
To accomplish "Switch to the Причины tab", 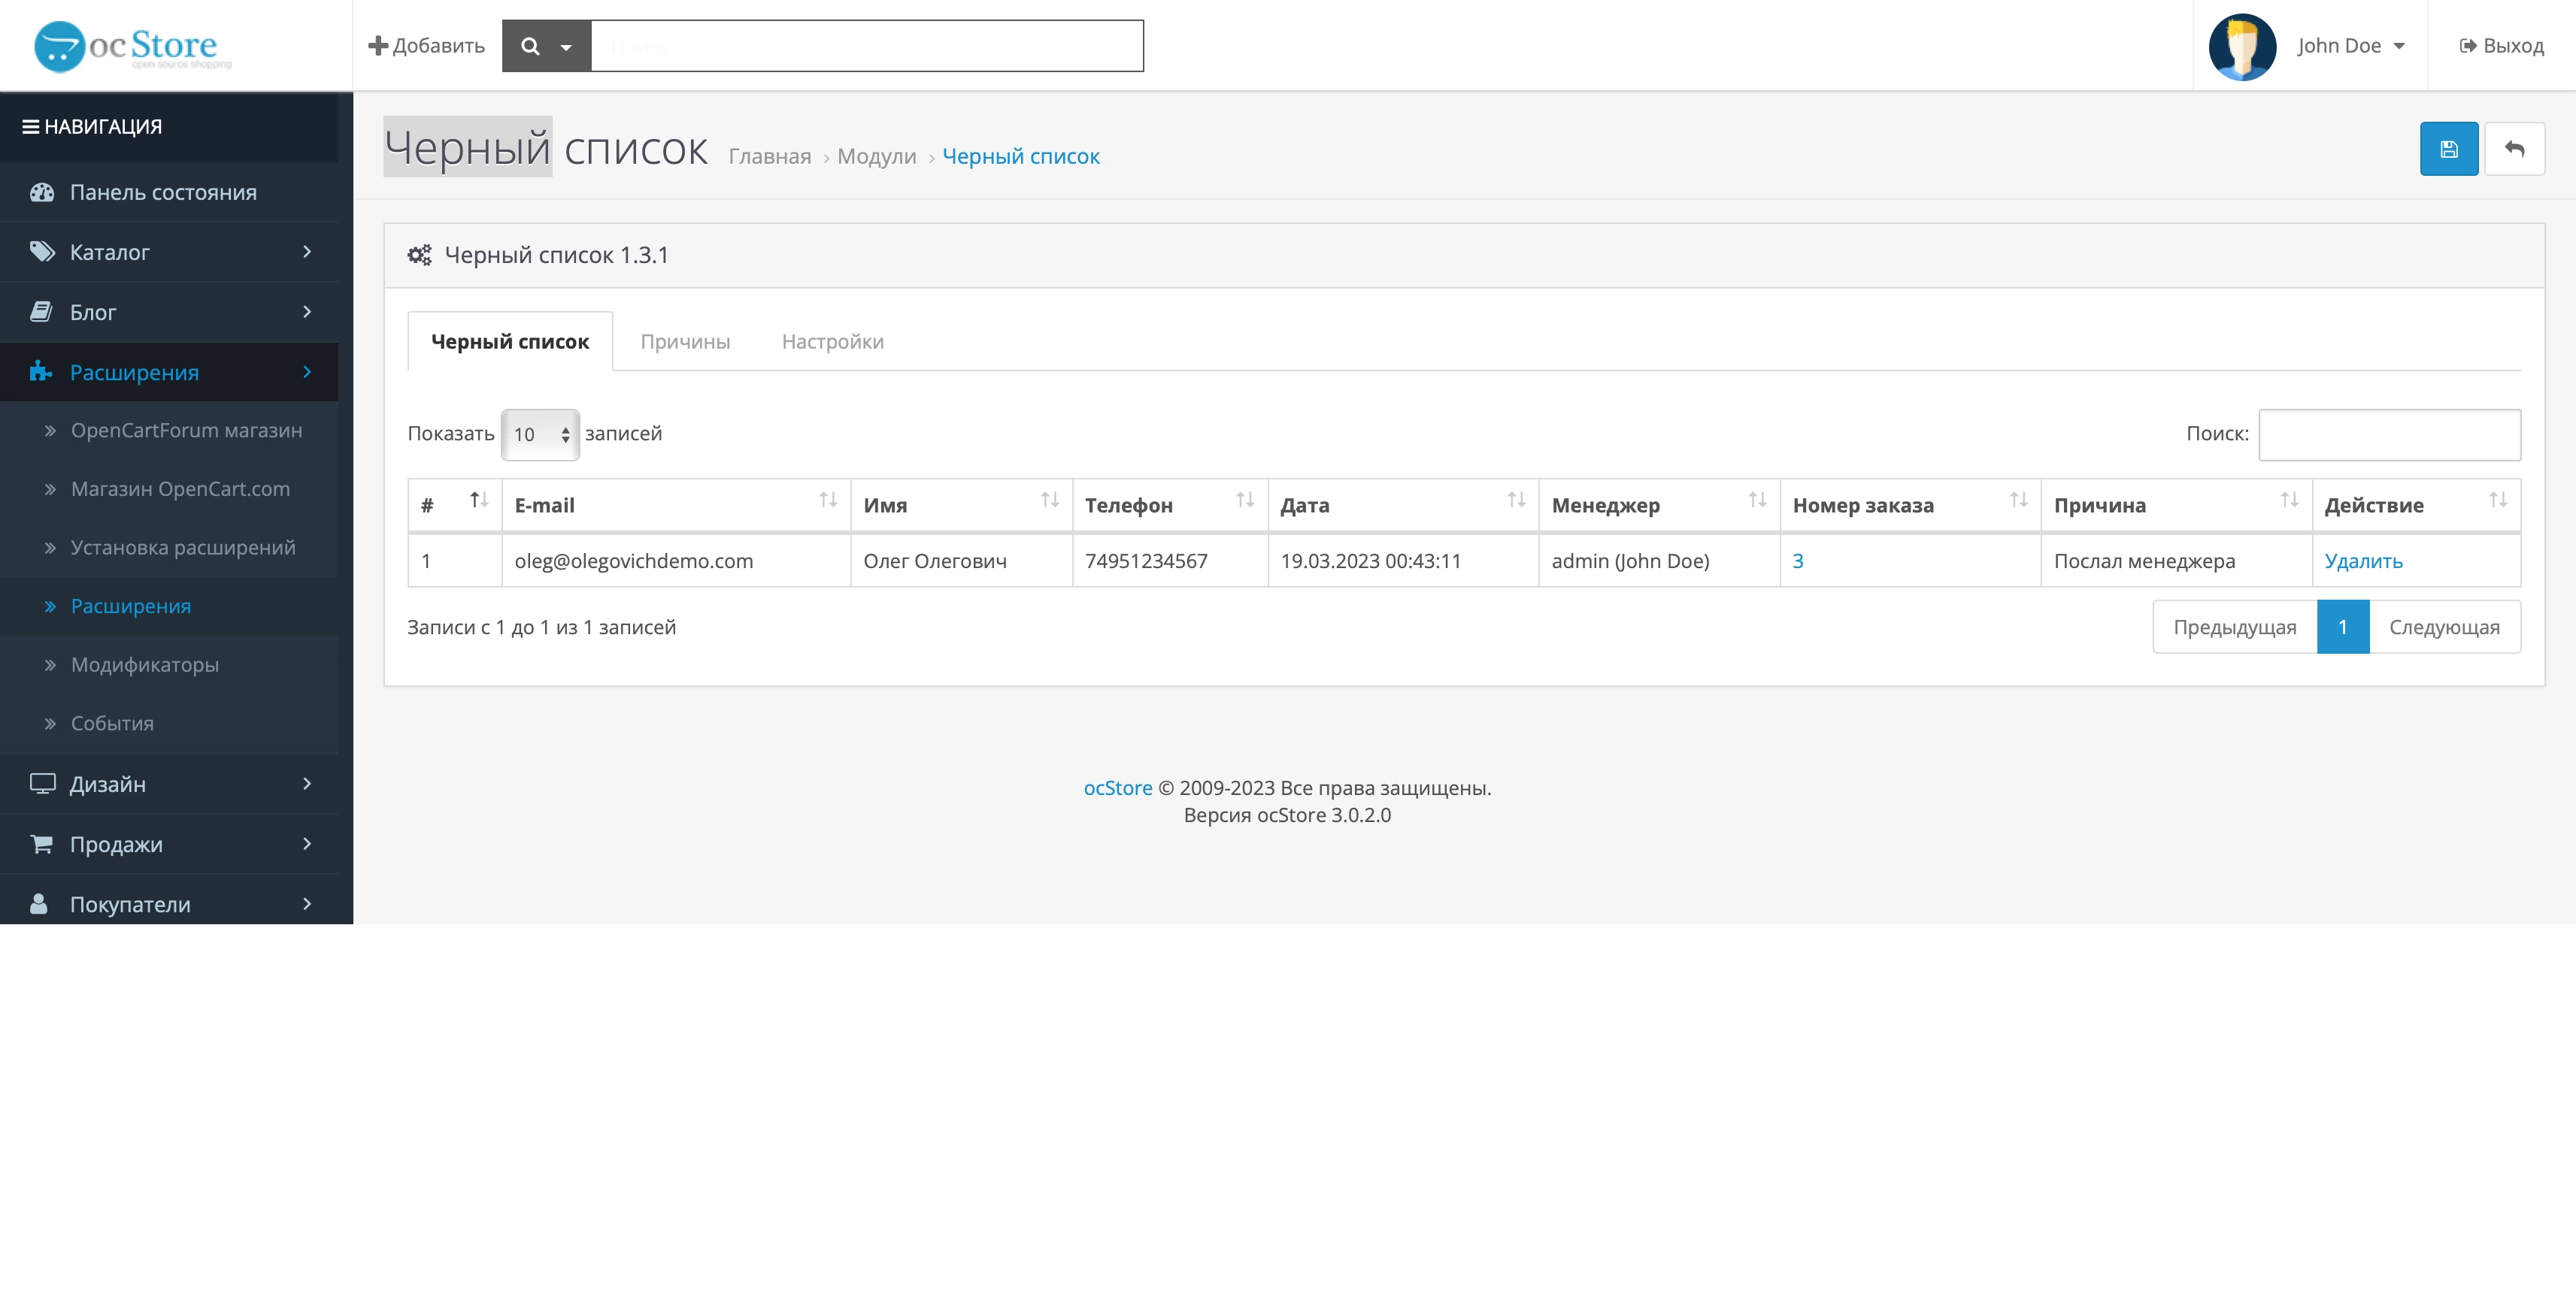I will tap(685, 342).
